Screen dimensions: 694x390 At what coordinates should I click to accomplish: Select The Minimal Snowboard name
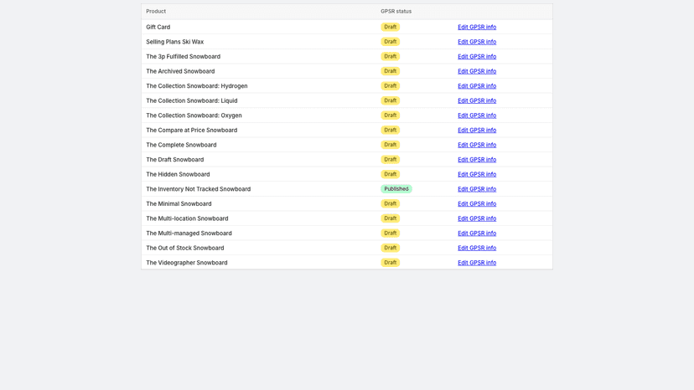[x=179, y=204]
